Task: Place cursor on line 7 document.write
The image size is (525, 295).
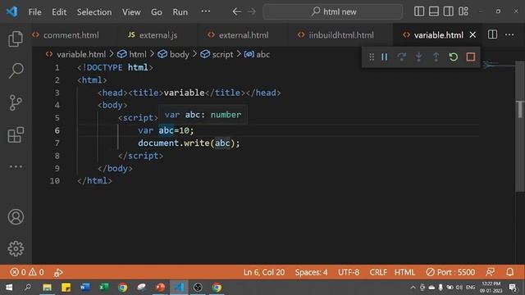Action: point(189,143)
